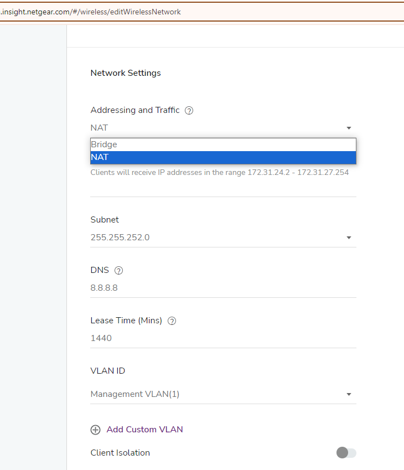Open Lease Time help icon
The image size is (404, 470).
(x=172, y=321)
